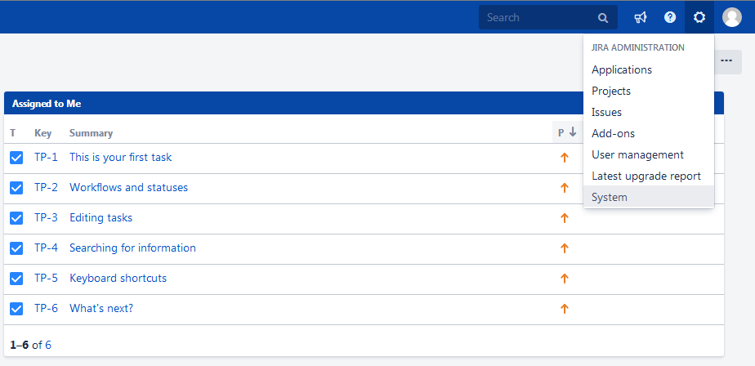Open 'Keyboard shortcuts' task summary

(118, 279)
